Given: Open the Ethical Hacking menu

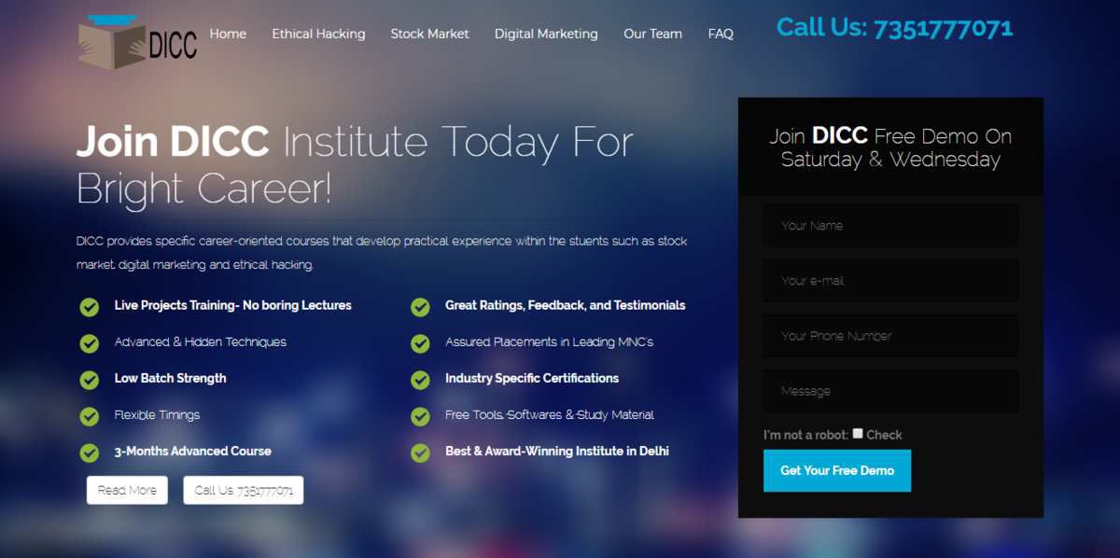Looking at the screenshot, I should point(318,34).
